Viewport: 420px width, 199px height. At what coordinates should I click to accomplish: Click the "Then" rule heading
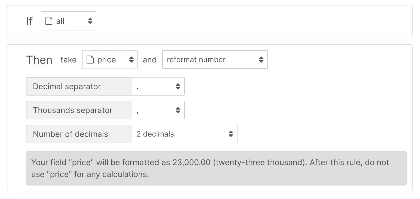pyautogui.click(x=39, y=60)
